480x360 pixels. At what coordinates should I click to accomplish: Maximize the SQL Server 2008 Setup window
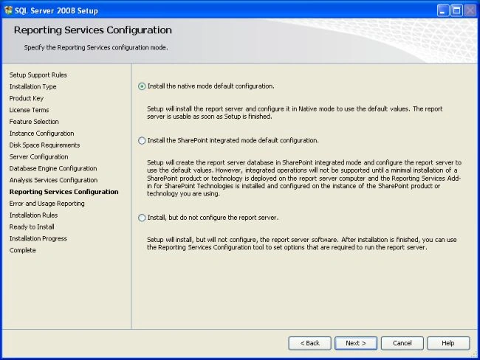(456, 11)
